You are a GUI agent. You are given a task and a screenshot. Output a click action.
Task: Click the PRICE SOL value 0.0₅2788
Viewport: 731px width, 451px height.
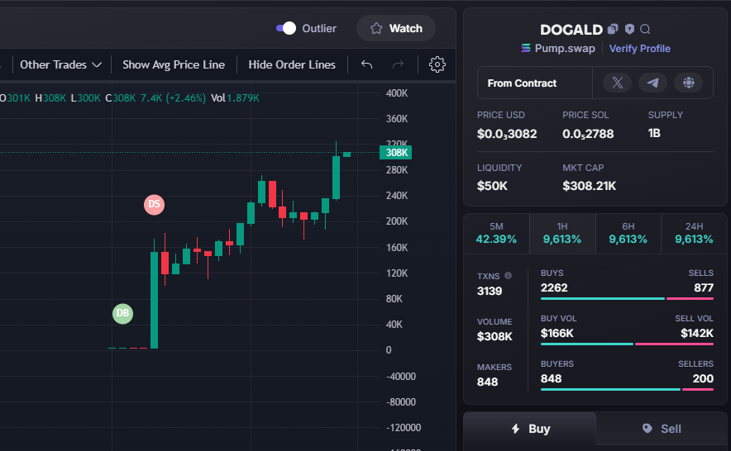pyautogui.click(x=588, y=134)
